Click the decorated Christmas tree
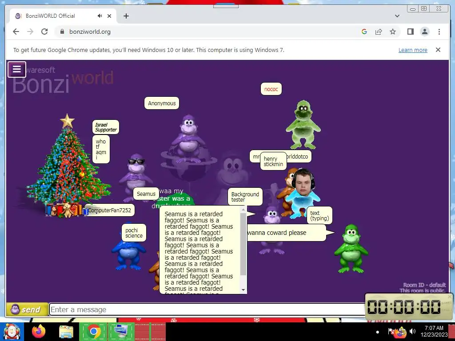 pyautogui.click(x=68, y=166)
